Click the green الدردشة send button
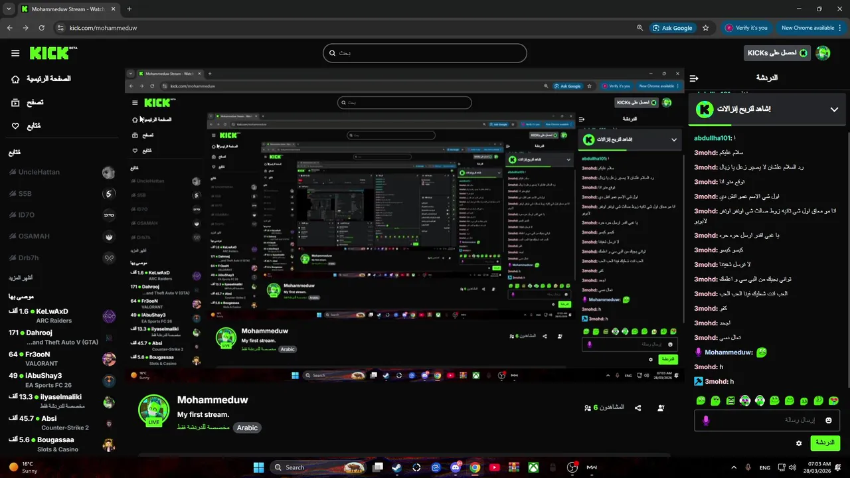Image resolution: width=850 pixels, height=478 pixels. click(825, 442)
